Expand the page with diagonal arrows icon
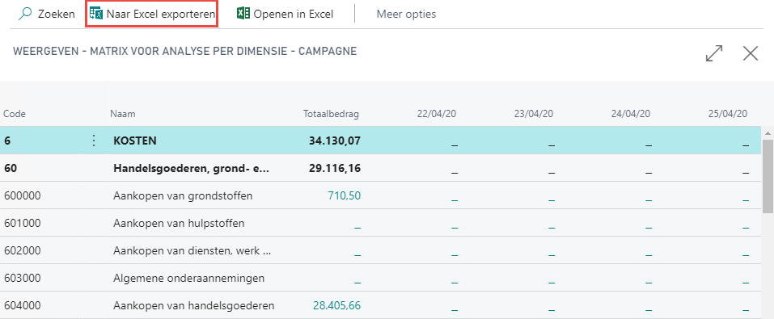This screenshot has height=319, width=774. (714, 53)
